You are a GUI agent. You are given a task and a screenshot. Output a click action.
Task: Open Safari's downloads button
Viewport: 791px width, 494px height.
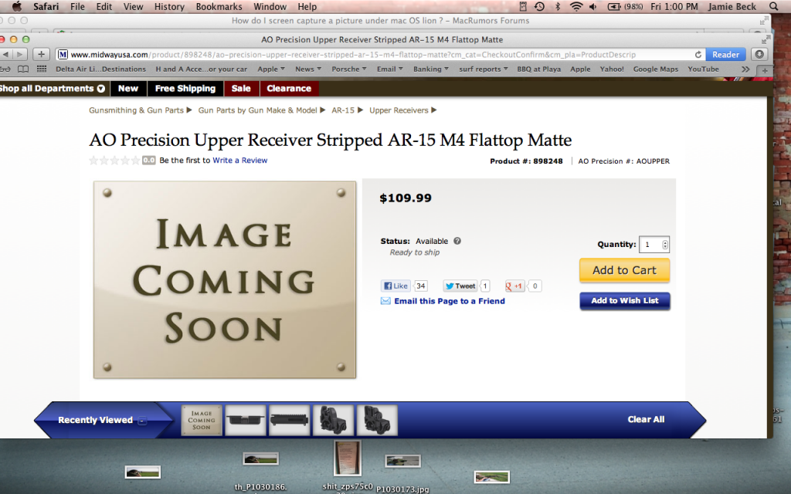pyautogui.click(x=759, y=55)
